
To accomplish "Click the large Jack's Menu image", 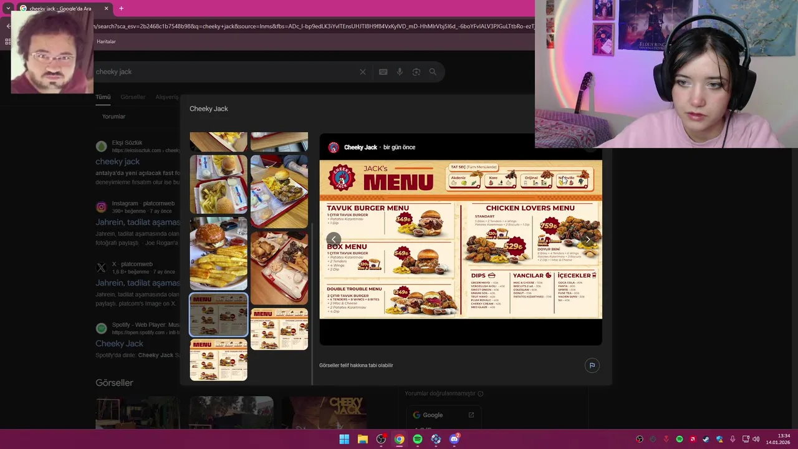I will 461,239.
